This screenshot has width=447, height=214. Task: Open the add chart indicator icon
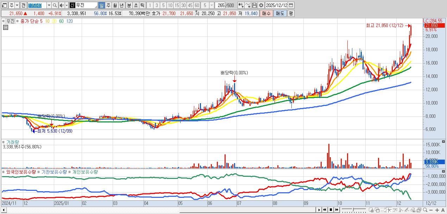tap(241, 5)
